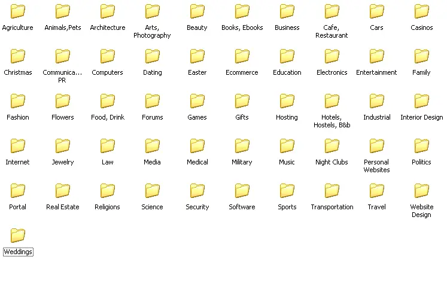The image size is (447, 284).
Task: Choose the Cafe, Restaurant folder icon
Action: click(x=332, y=11)
